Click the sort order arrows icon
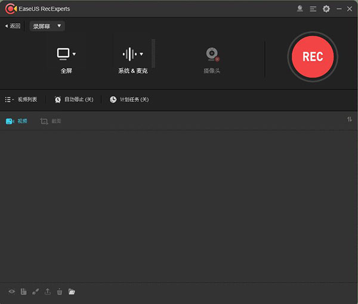Screen dimensions: 358x304 350,120
